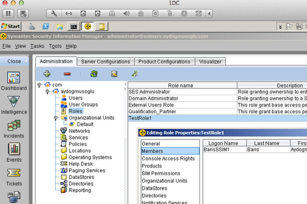Collapse the left navigation with Close
Viewport: 307px width, 204px height.
point(14,61)
